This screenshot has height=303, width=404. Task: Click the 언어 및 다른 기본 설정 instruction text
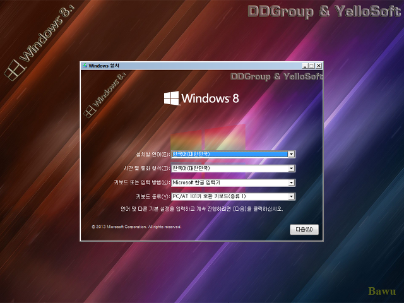[x=202, y=209]
